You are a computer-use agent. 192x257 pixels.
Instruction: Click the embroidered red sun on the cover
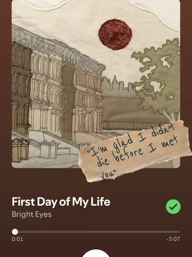click(115, 34)
